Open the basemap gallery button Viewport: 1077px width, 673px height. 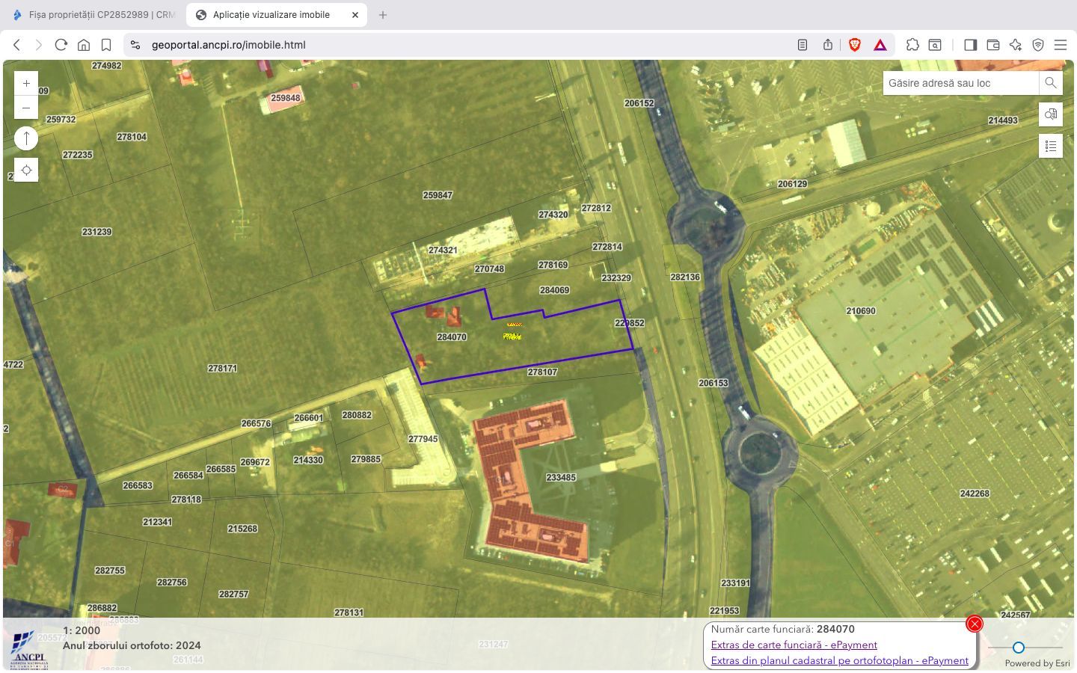click(1051, 114)
